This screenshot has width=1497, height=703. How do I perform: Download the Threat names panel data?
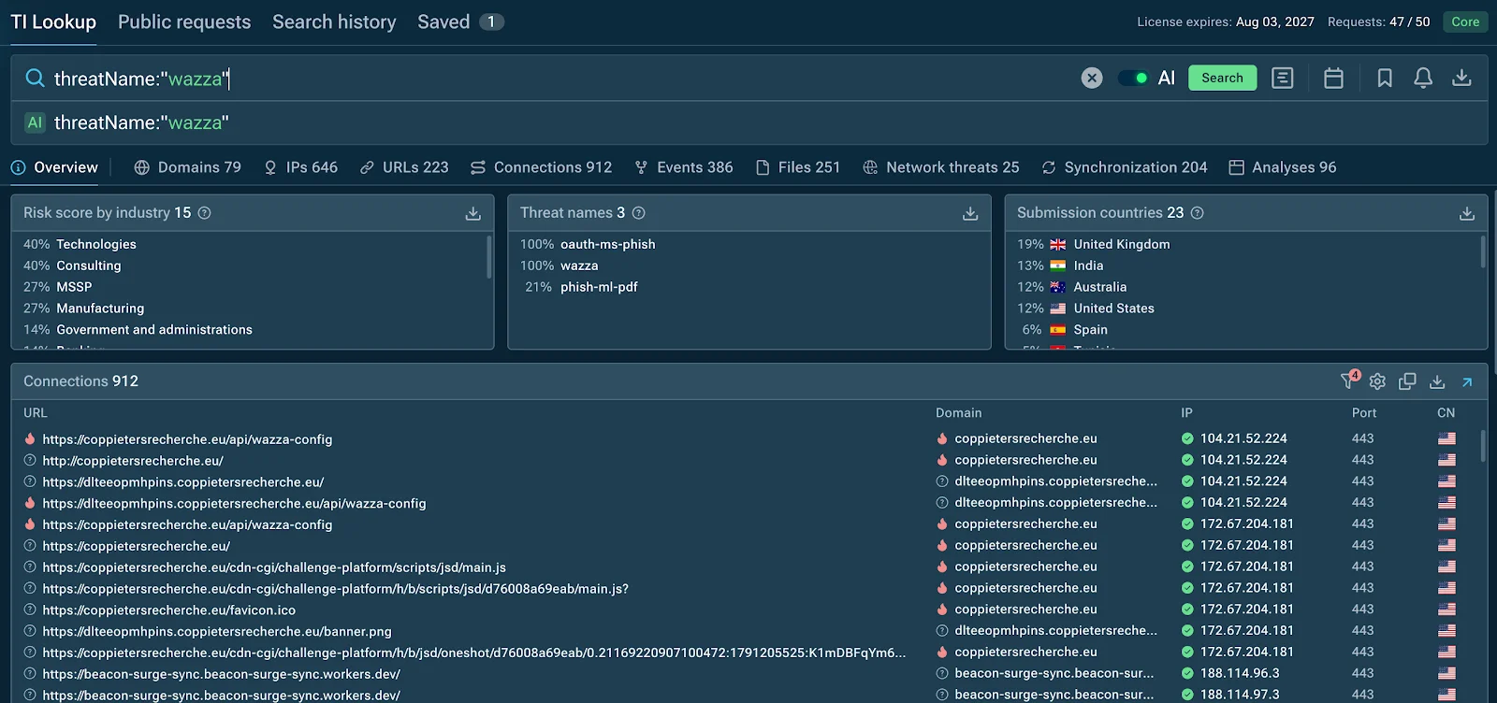click(x=970, y=213)
